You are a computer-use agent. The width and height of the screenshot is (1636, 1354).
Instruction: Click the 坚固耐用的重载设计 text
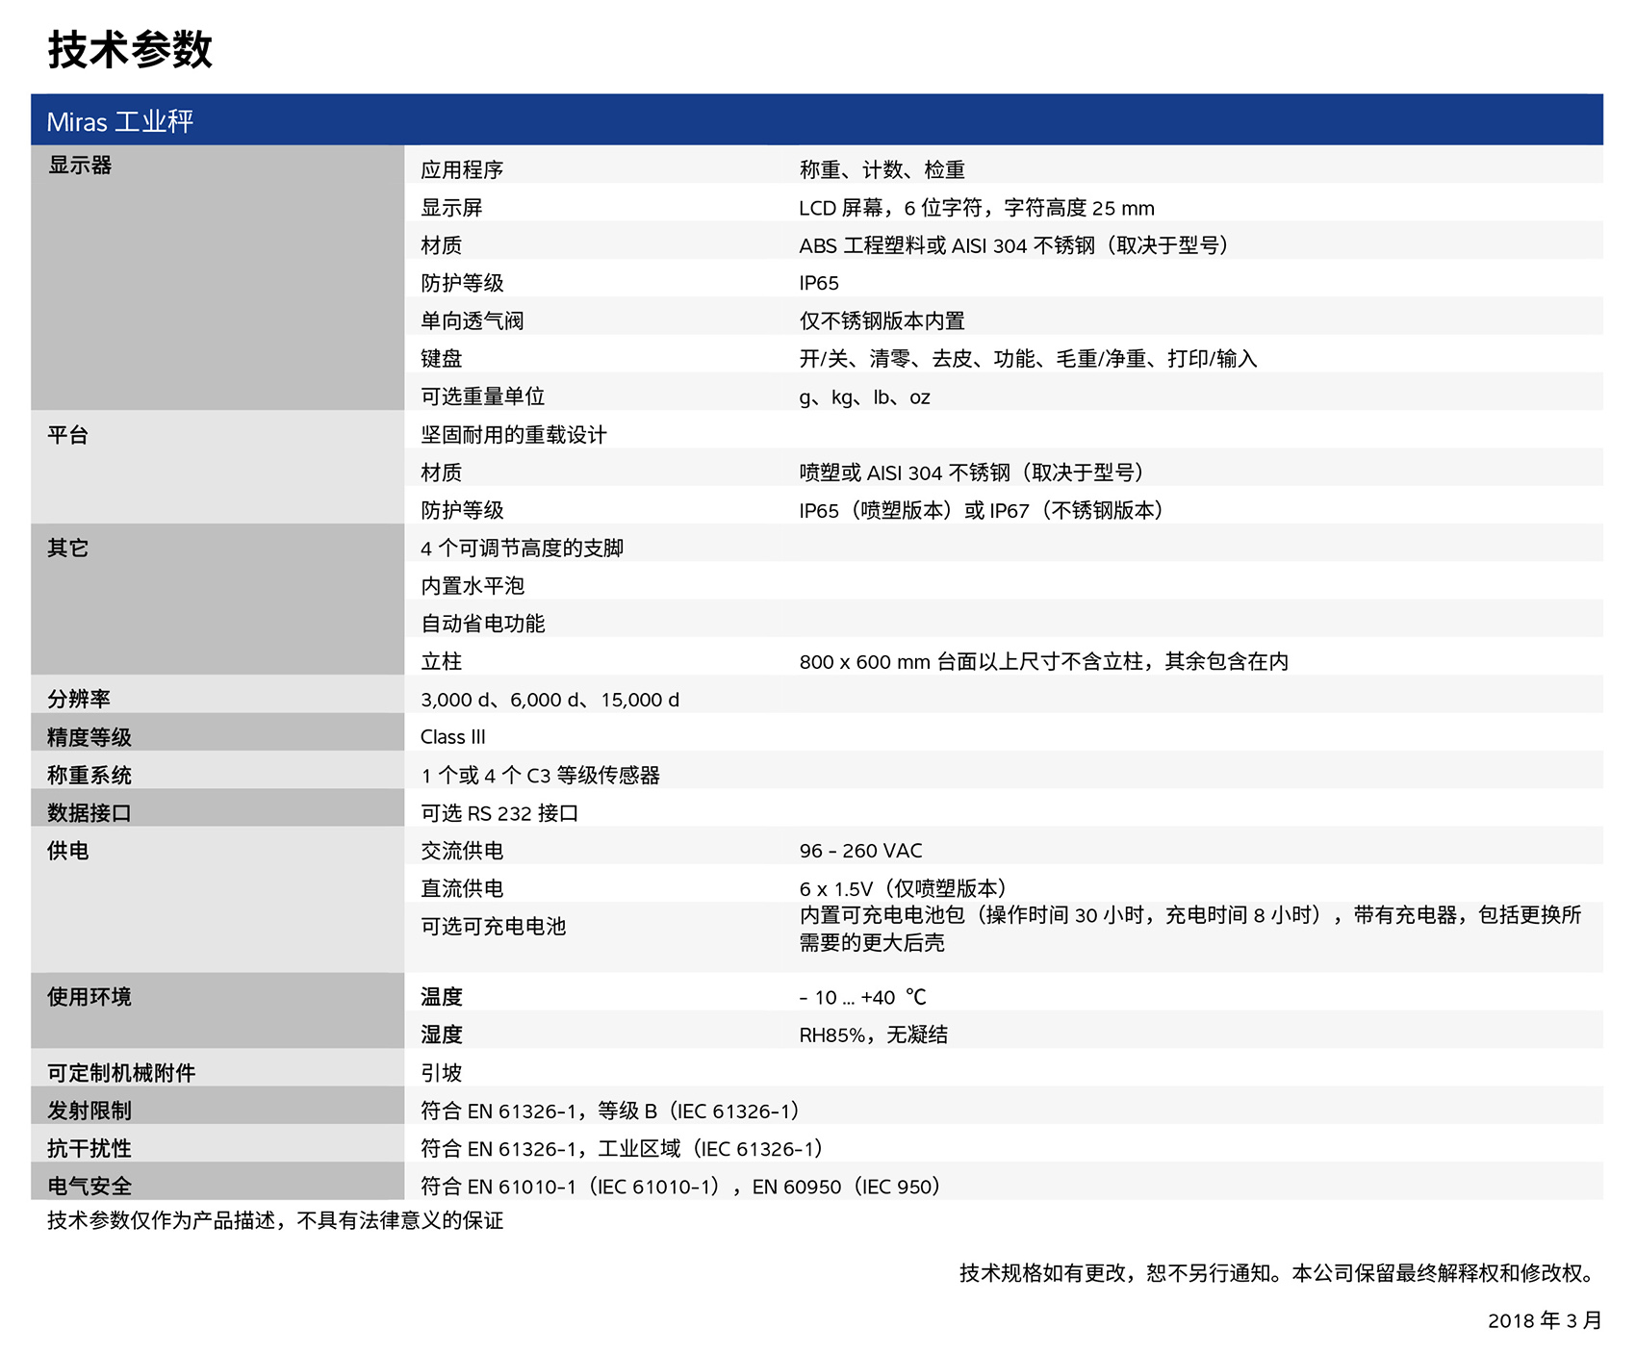click(514, 435)
